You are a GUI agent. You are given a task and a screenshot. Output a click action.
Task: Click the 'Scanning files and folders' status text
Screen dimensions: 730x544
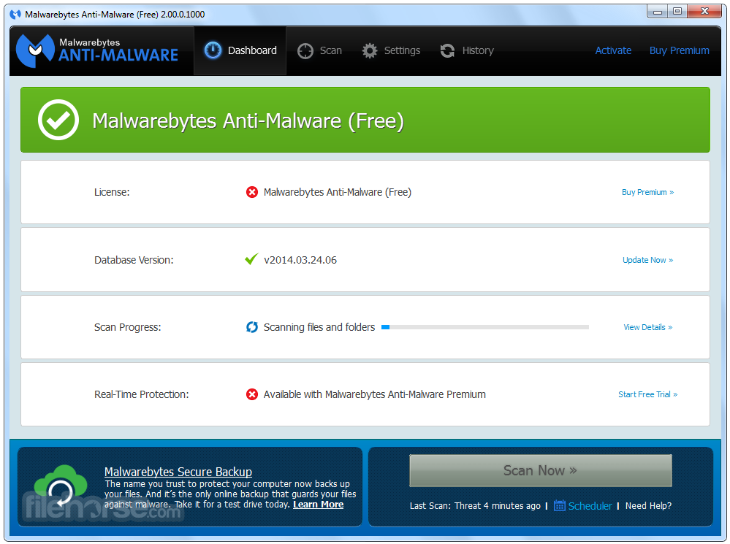[319, 327]
